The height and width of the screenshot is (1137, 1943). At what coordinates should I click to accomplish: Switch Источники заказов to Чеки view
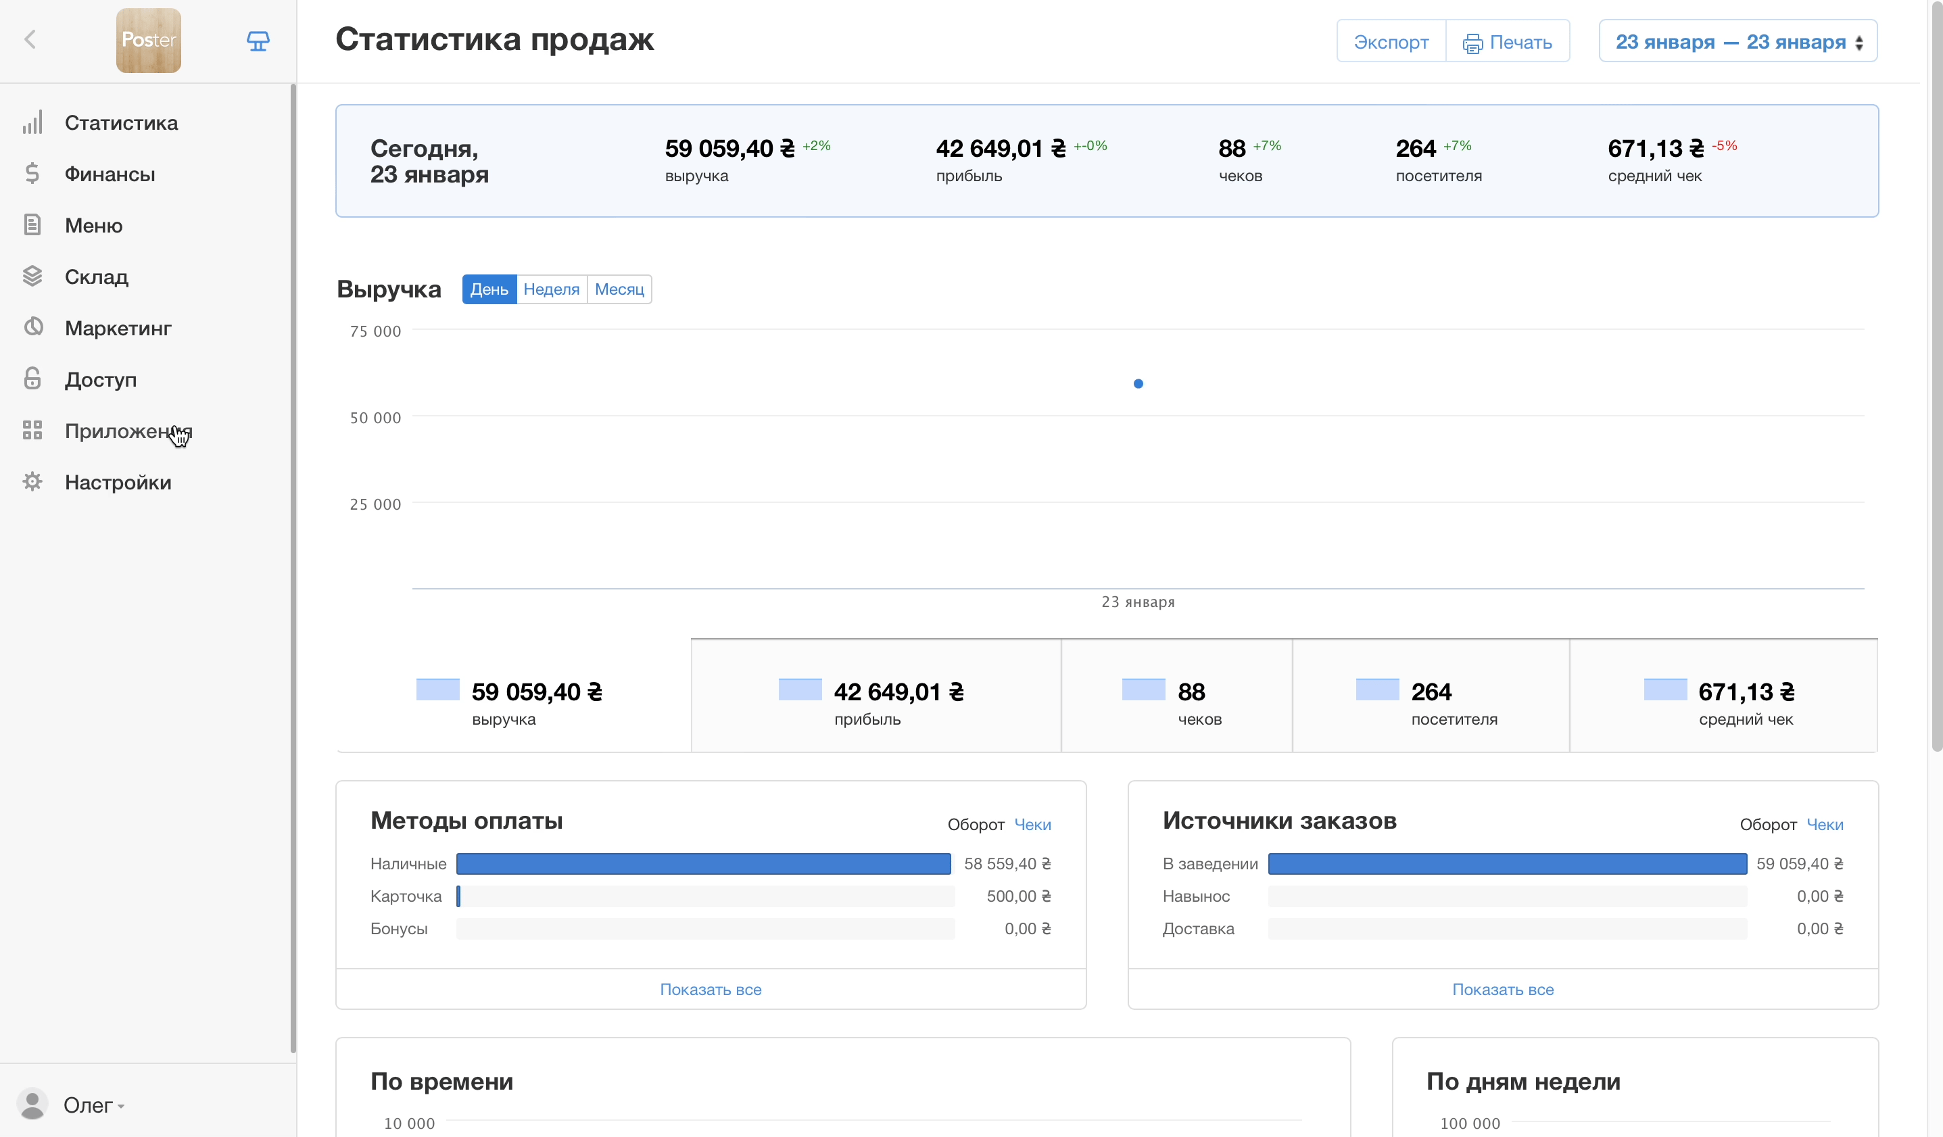click(1824, 825)
